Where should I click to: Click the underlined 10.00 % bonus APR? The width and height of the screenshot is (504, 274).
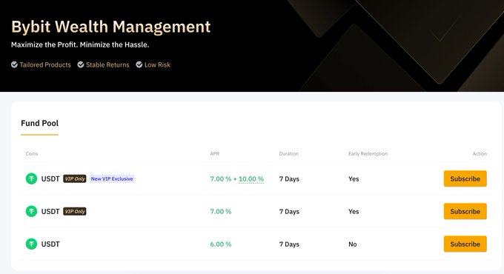(251, 179)
